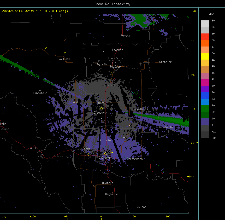Click the asterisk marker above the Limestone label

point(40,90)
